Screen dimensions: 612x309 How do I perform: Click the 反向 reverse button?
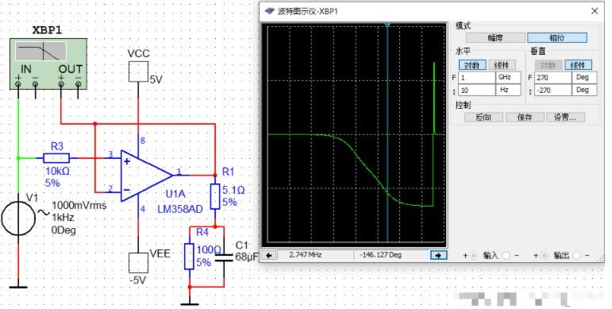point(483,118)
